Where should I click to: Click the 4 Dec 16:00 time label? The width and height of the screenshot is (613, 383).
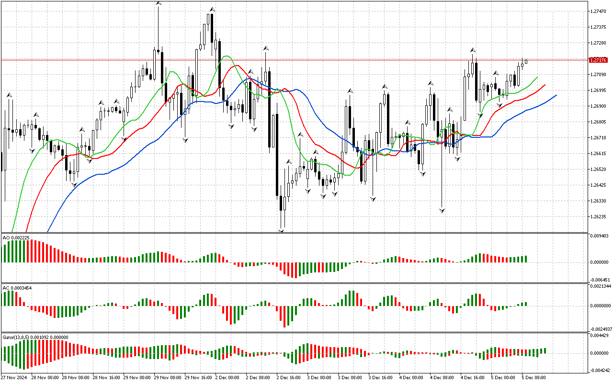(x=473, y=378)
